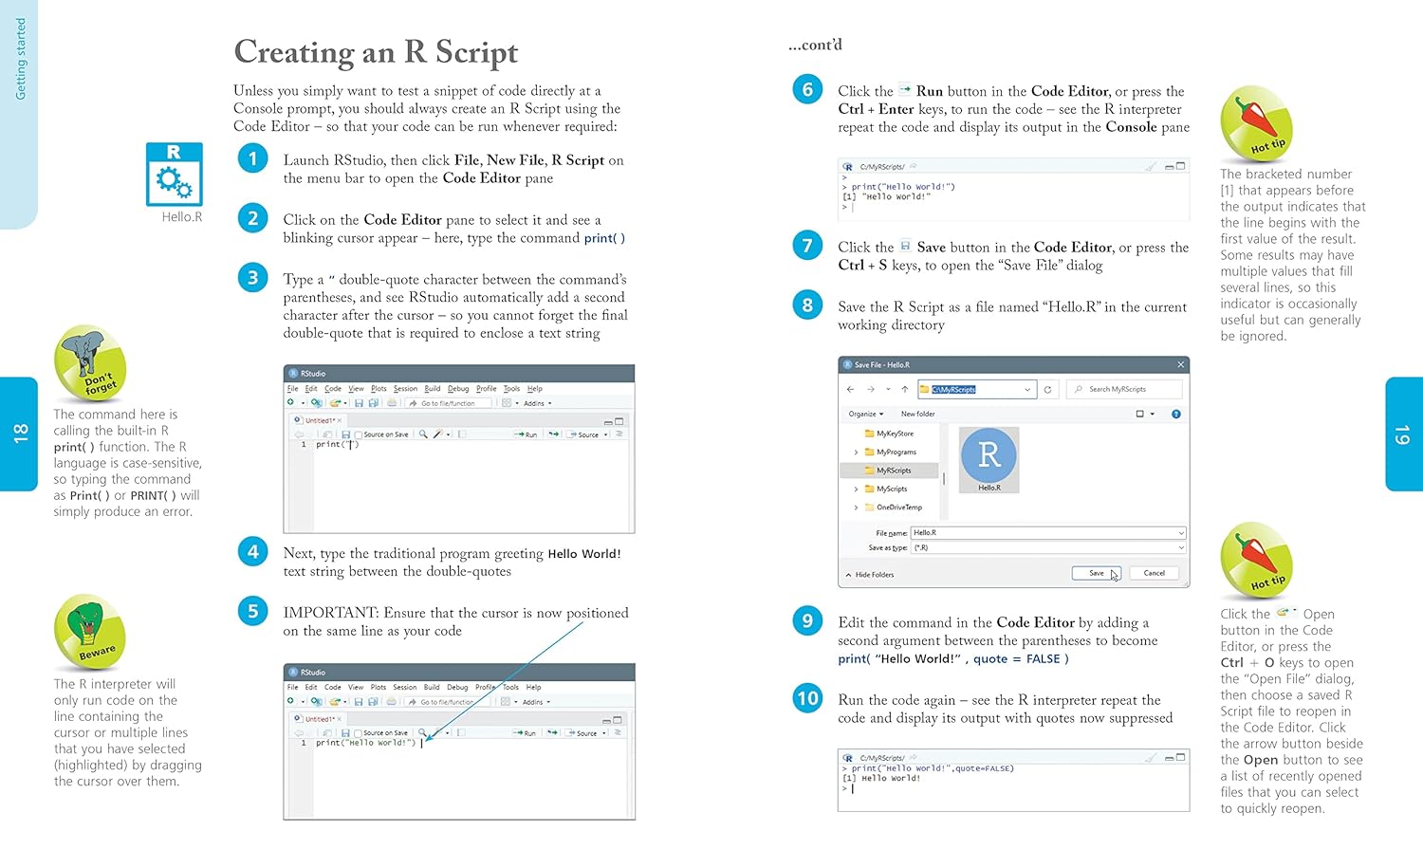This screenshot has height=868, width=1423.
Task: Open the Tools menu in lower RStudio window
Action: pos(510,687)
